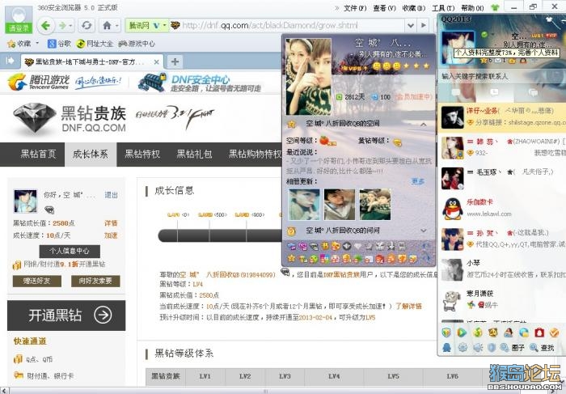Go back with the green back arrow

[x=46, y=25]
